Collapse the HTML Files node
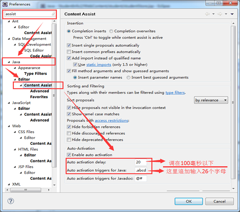Viewport: 240px width, 212px height. pyautogui.click(x=15, y=149)
